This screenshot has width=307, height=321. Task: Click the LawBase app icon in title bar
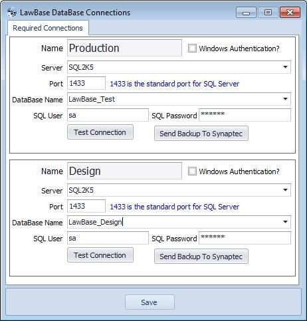pos(11,12)
